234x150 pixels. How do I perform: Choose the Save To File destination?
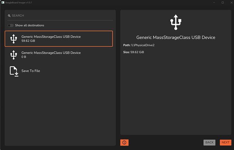pos(59,71)
